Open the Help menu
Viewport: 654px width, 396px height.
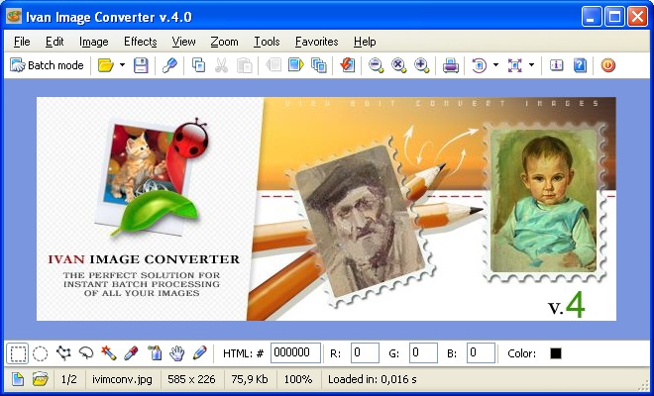point(365,42)
